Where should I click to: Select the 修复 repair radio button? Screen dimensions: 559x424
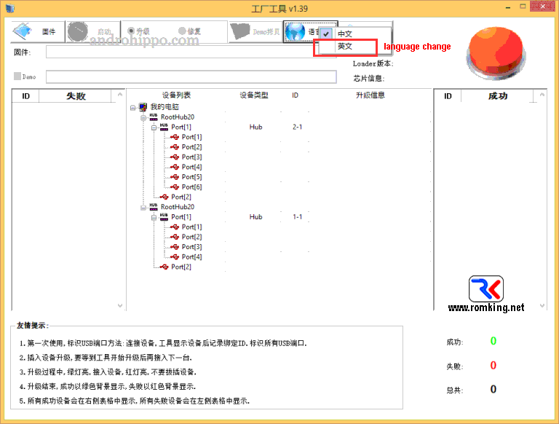tap(182, 31)
